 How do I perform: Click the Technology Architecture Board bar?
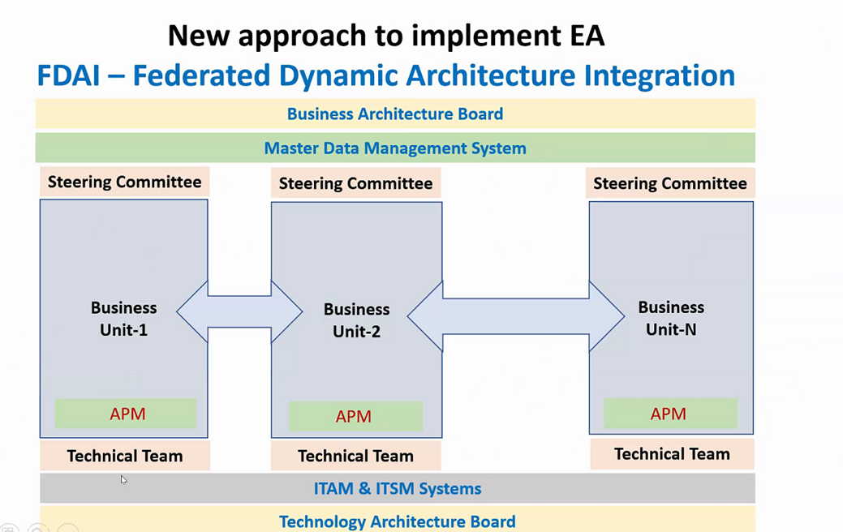point(398,519)
